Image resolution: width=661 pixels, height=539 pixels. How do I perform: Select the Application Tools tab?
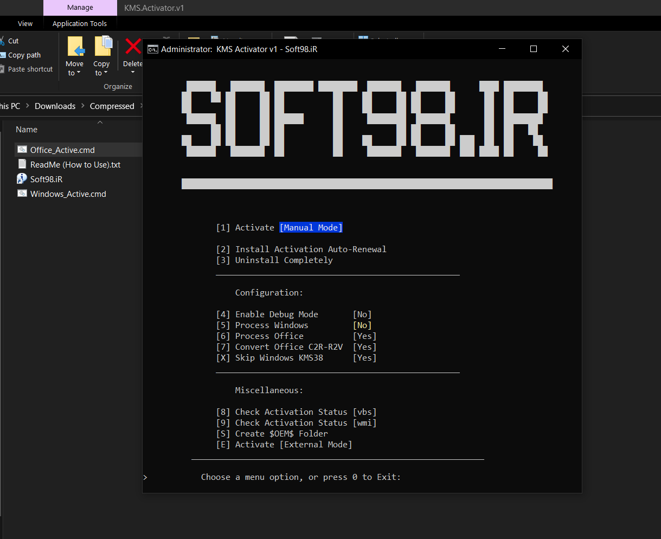80,23
